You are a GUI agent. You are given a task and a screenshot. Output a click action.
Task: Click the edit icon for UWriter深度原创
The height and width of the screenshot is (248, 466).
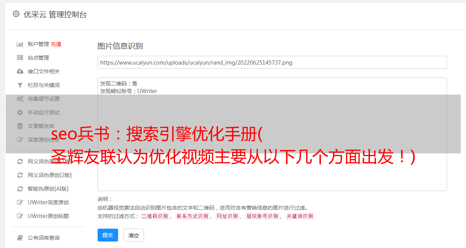(x=20, y=202)
